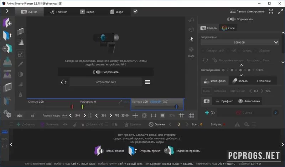Click the Новый проект button

[x=109, y=151]
